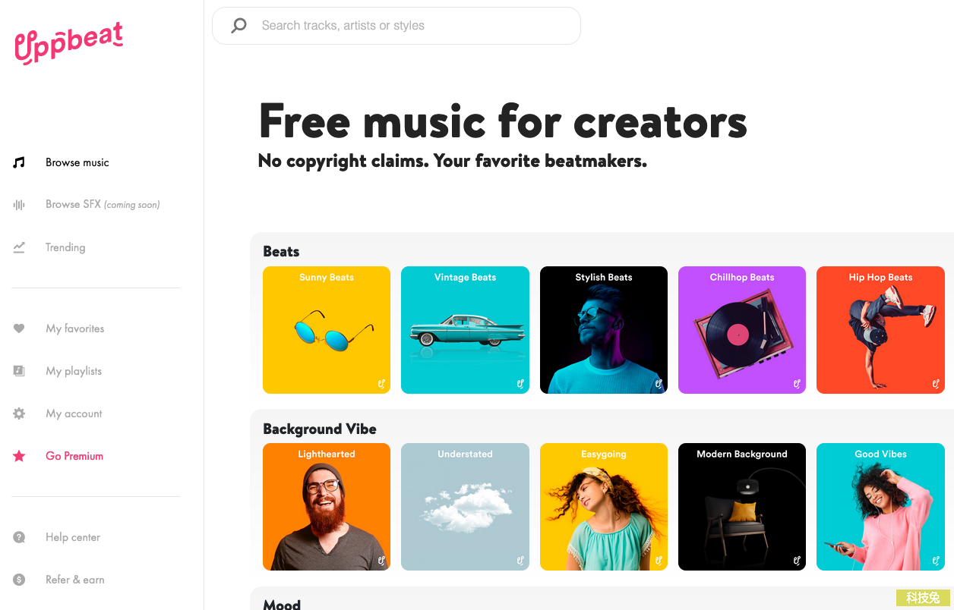Open the Sunny Beats category tile
This screenshot has width=954, height=610.
tap(327, 330)
